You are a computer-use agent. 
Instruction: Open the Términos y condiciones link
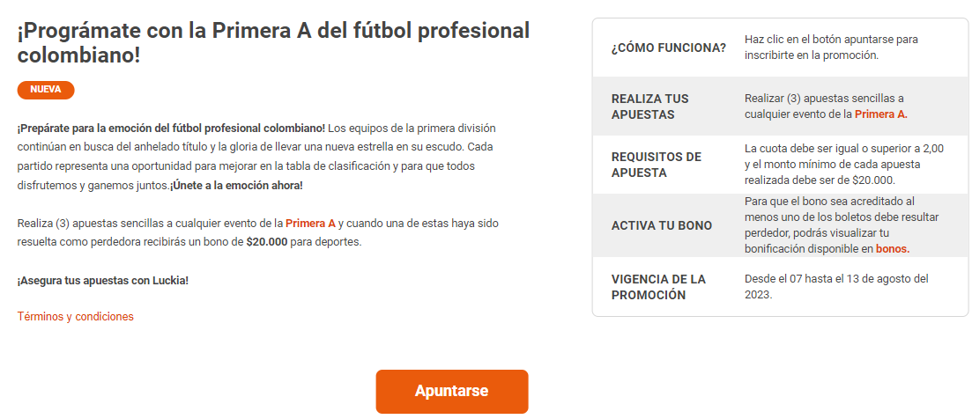pyautogui.click(x=76, y=316)
